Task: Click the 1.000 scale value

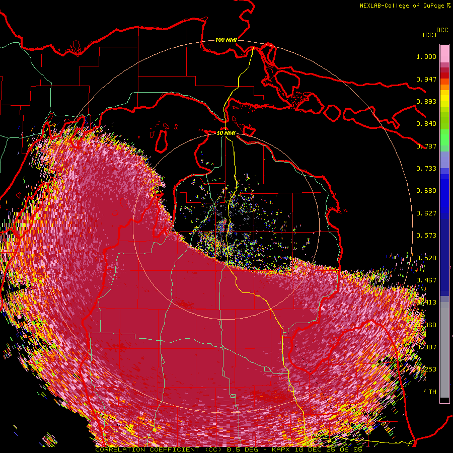Action: coord(426,56)
